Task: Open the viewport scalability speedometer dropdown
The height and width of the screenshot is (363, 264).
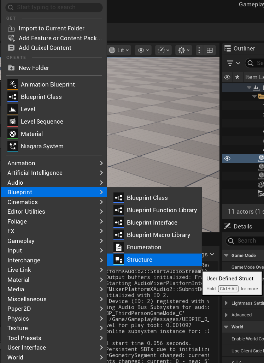Action: click(163, 50)
